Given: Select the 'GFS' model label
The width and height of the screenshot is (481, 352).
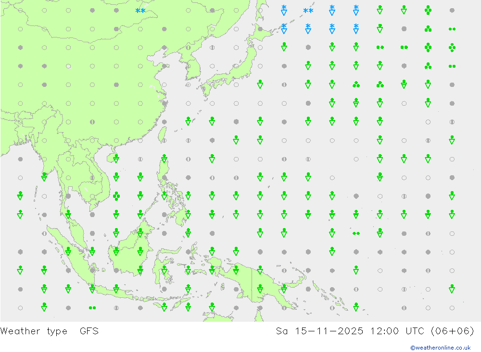Looking at the screenshot, I should coord(89,331).
